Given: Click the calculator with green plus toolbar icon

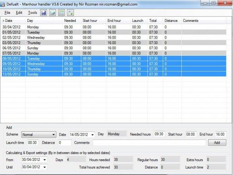Looking at the screenshot, I should (x=71, y=13).
